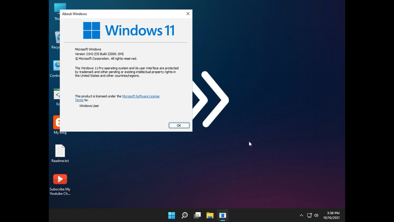The height and width of the screenshot is (222, 394).
Task: Select the active winver app on taskbar
Action: (x=223, y=215)
